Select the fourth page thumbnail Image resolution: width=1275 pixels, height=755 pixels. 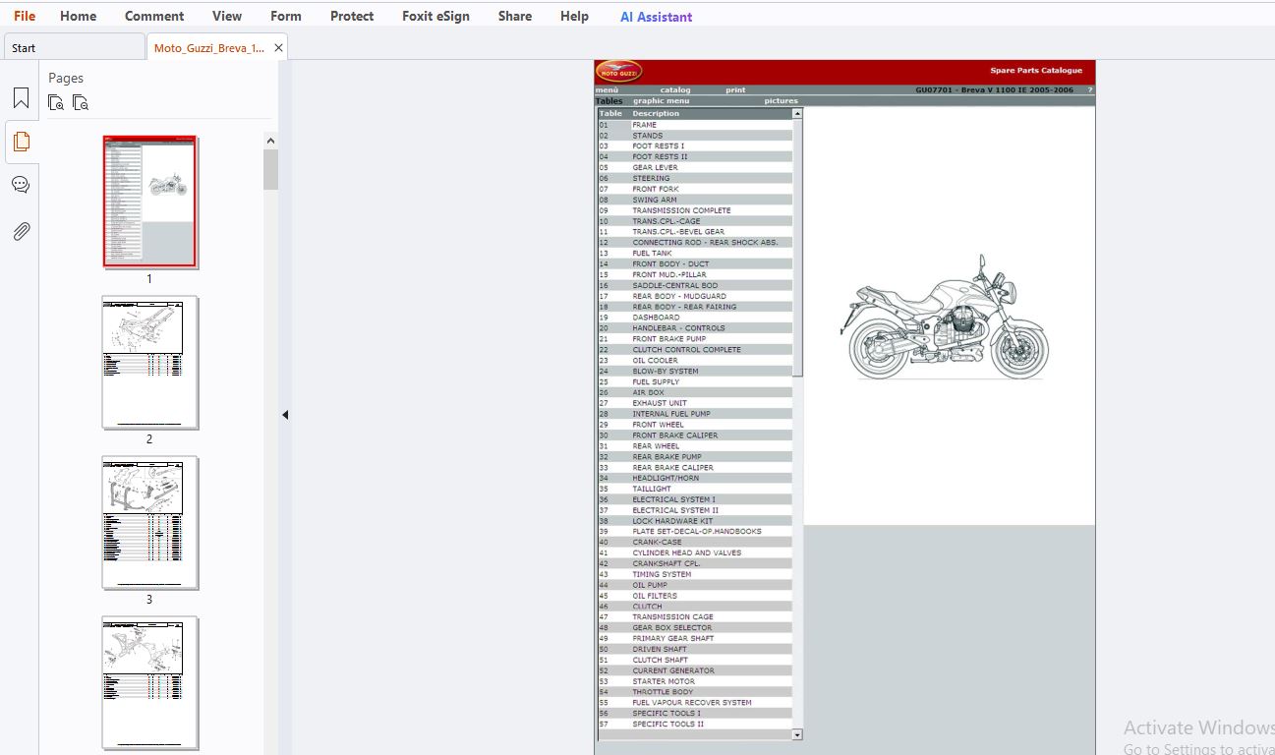pos(150,683)
